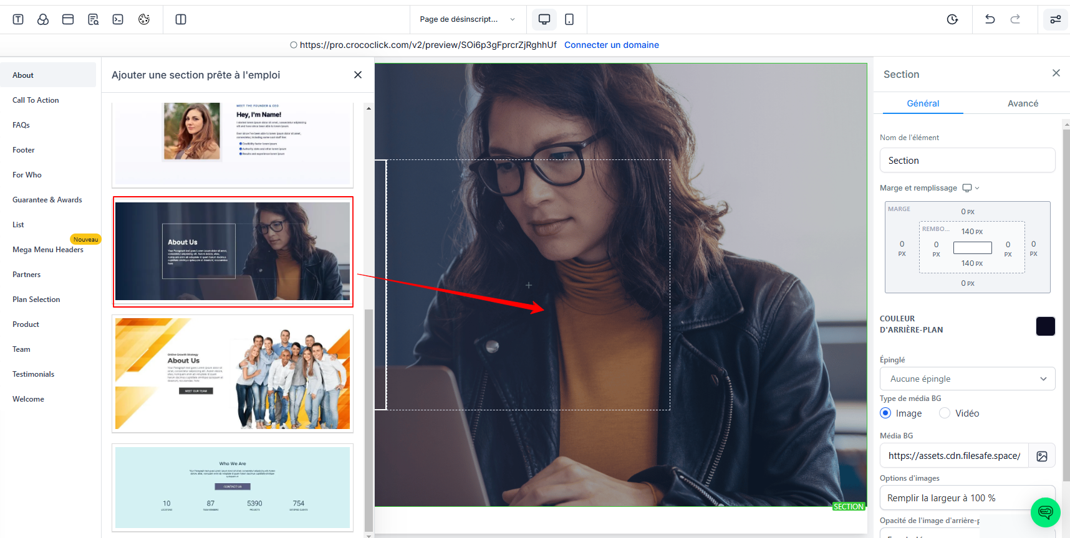
Task: Open the overlapping circles styles icon
Action: pos(43,19)
